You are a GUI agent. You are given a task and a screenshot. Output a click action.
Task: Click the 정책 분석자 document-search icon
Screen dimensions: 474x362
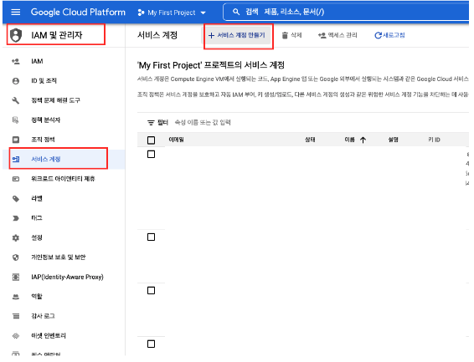[16, 120]
